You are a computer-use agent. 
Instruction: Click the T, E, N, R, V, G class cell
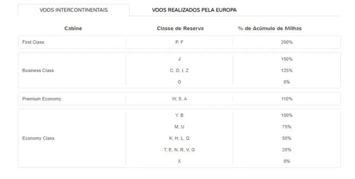click(179, 150)
